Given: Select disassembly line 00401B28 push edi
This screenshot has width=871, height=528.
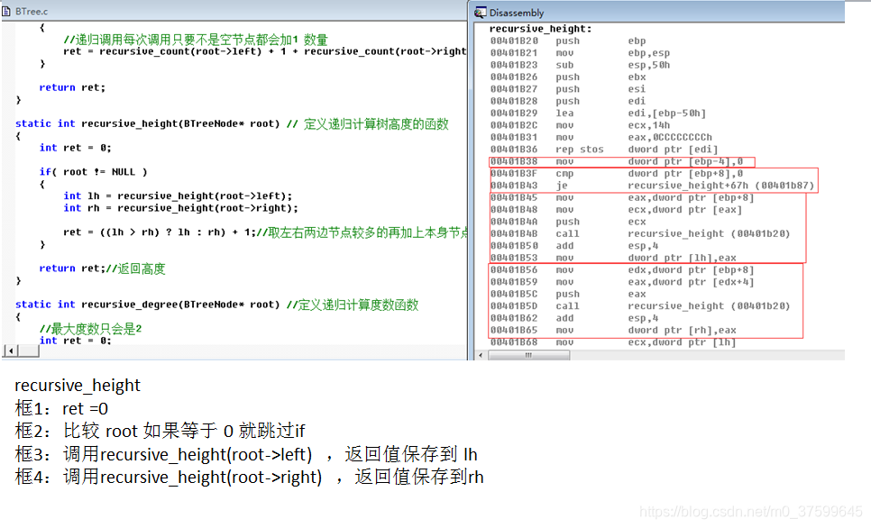Looking at the screenshot, I should (x=568, y=101).
